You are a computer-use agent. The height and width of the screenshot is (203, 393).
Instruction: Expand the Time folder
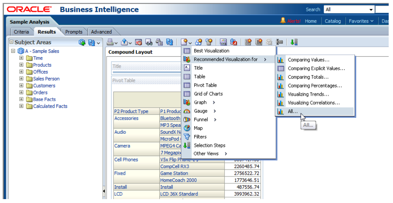[x=22, y=58]
